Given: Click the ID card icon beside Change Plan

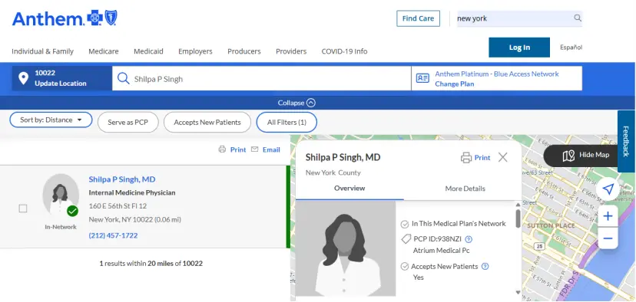Looking at the screenshot, I should pyautogui.click(x=422, y=78).
